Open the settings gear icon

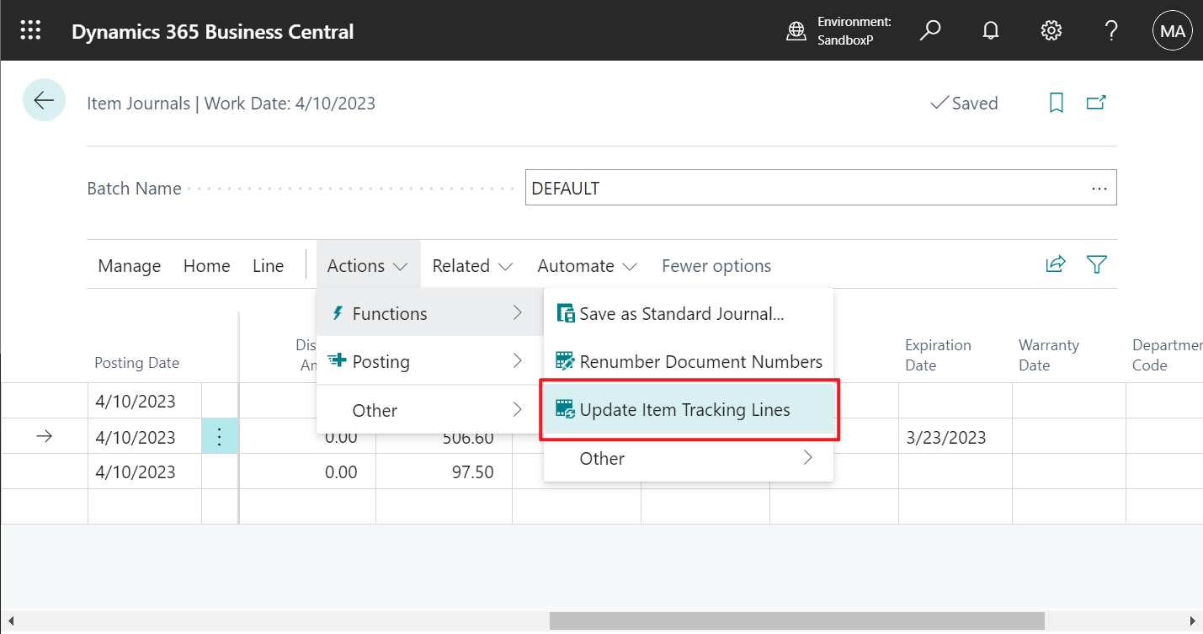click(1051, 29)
